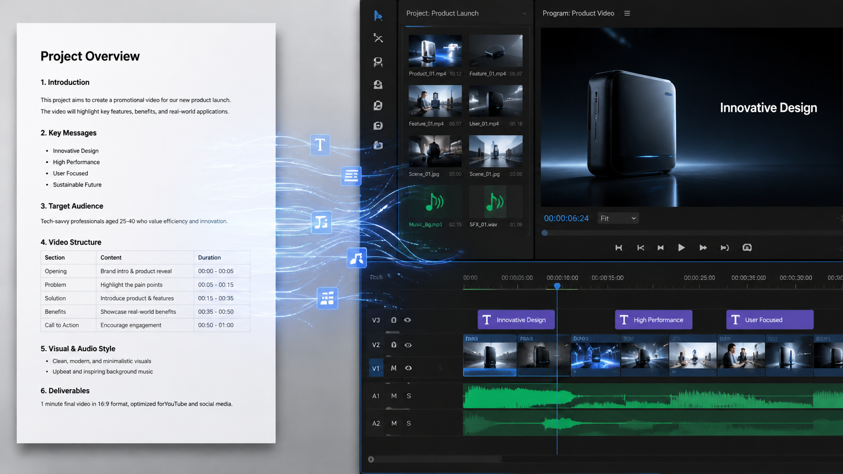
Task: Click the program monitor scrub handle
Action: click(545, 233)
